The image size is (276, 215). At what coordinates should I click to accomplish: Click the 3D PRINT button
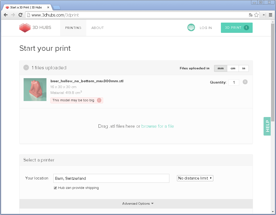click(x=237, y=28)
